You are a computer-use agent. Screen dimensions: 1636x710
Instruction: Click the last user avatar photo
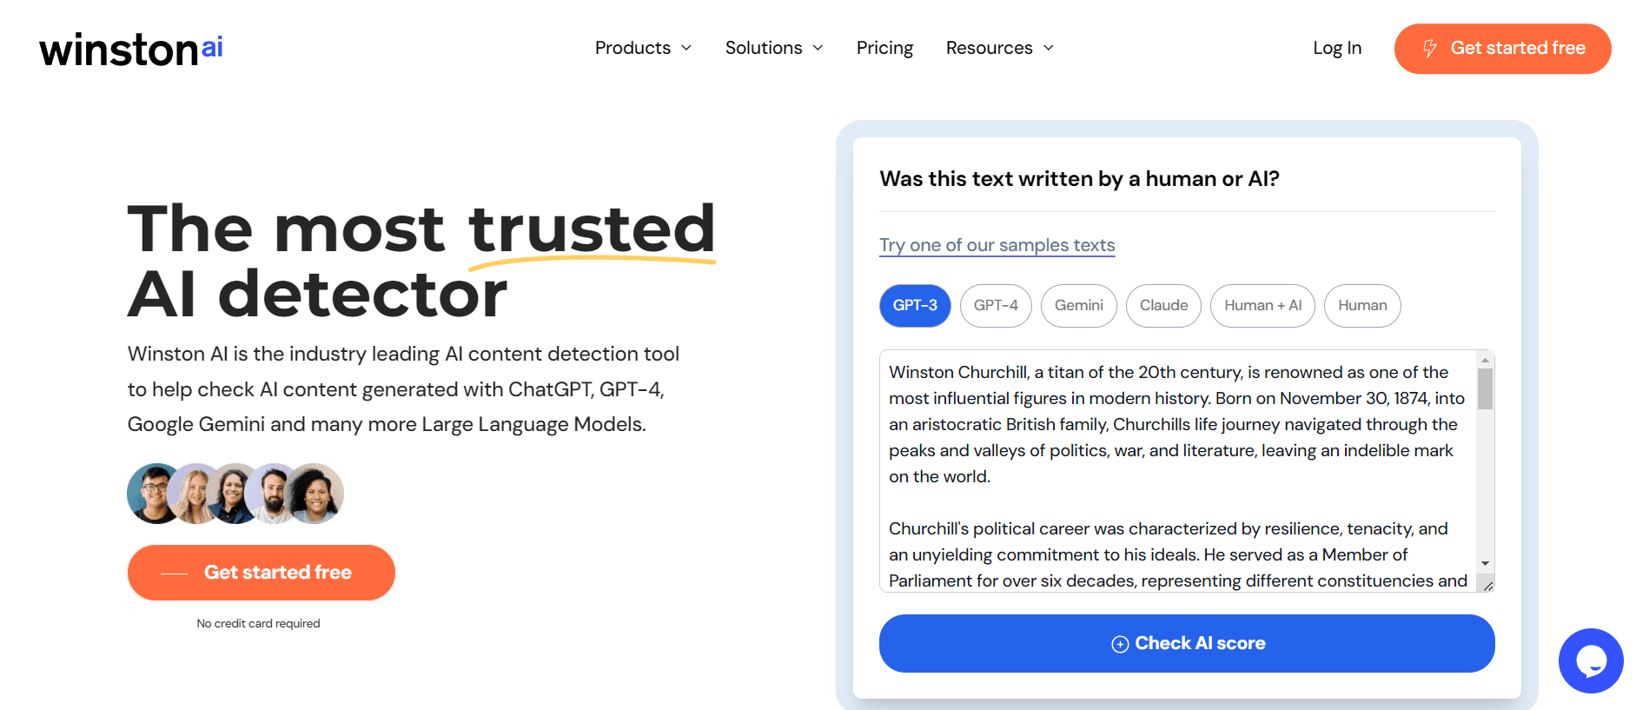pyautogui.click(x=316, y=494)
